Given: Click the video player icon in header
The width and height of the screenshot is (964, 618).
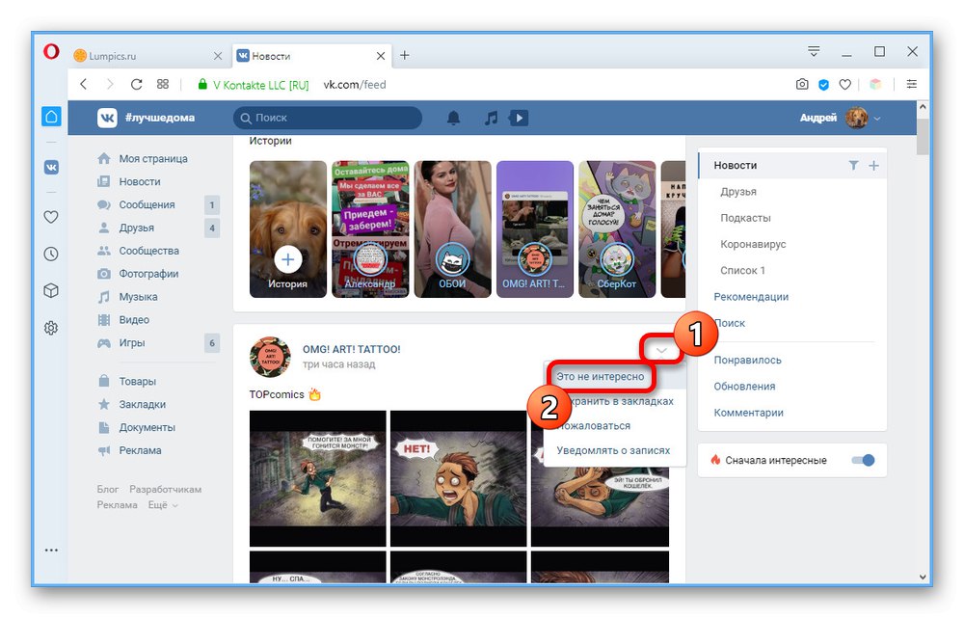Looking at the screenshot, I should (519, 118).
